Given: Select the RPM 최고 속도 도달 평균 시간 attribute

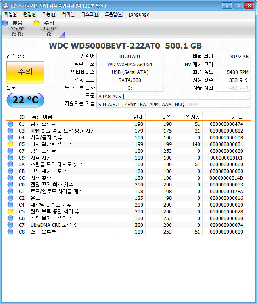Looking at the screenshot, I should click(x=63, y=131).
